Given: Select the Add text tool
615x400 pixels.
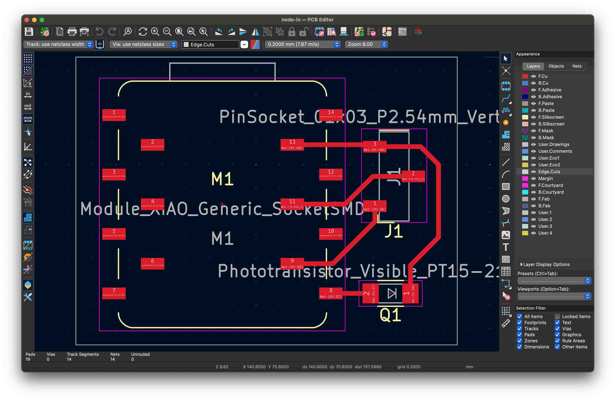Looking at the screenshot, I should 506,247.
